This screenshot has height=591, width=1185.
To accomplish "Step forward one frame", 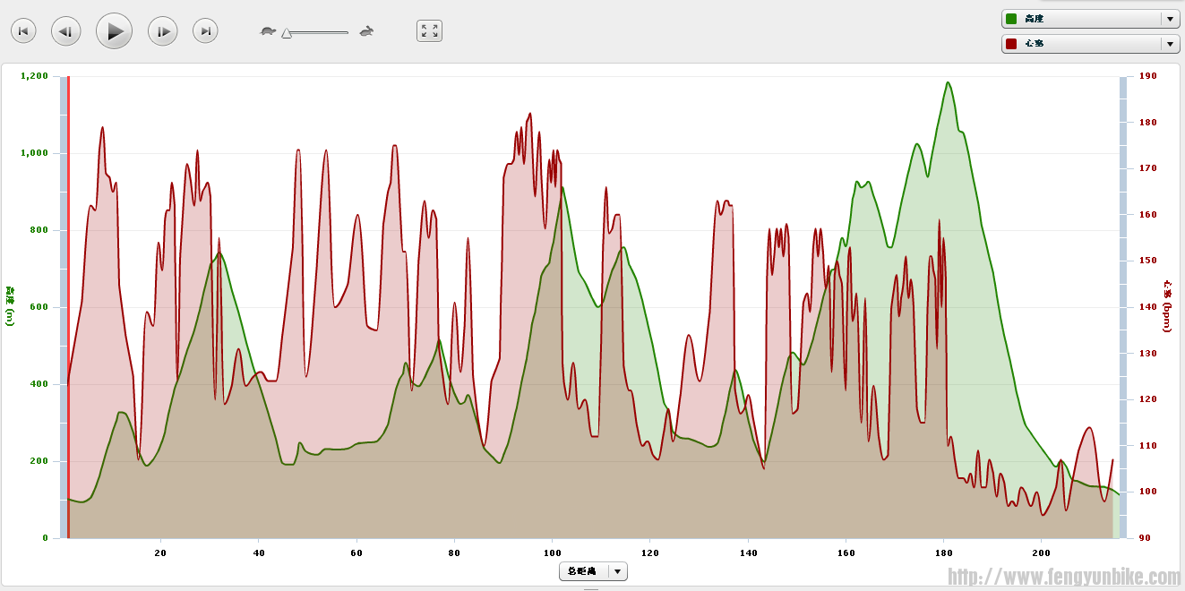I will pos(162,31).
